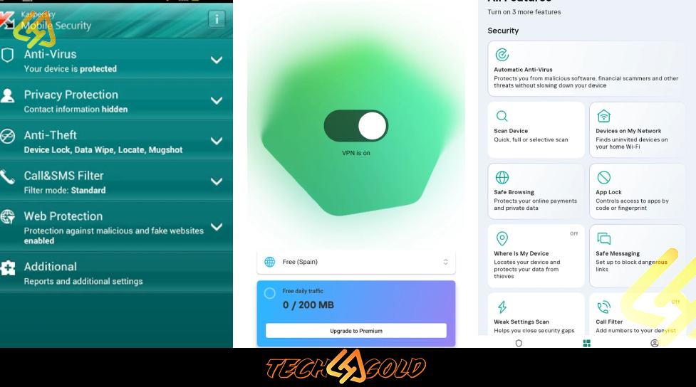Select the Free daily traffic radio circle
Image resolution: width=696 pixels, height=387 pixels.
(x=269, y=293)
